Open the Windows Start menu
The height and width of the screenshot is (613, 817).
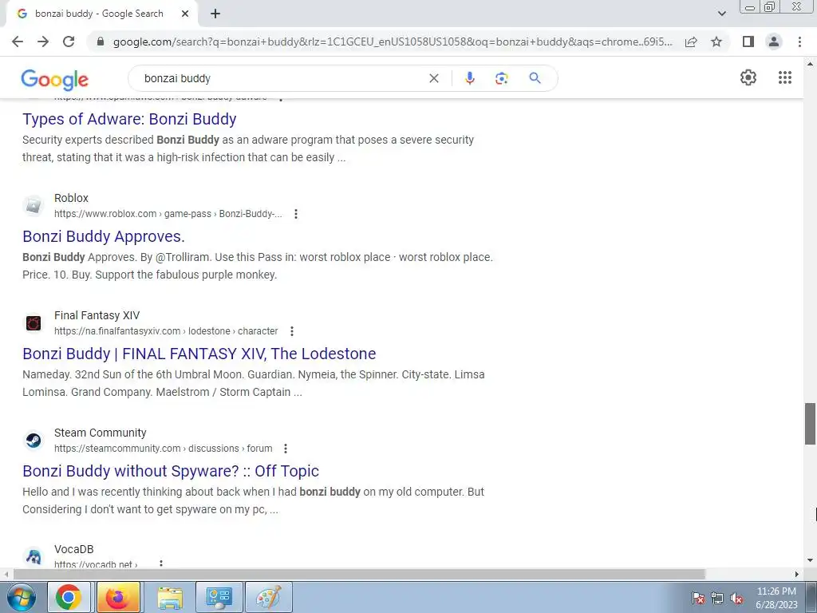point(21,597)
